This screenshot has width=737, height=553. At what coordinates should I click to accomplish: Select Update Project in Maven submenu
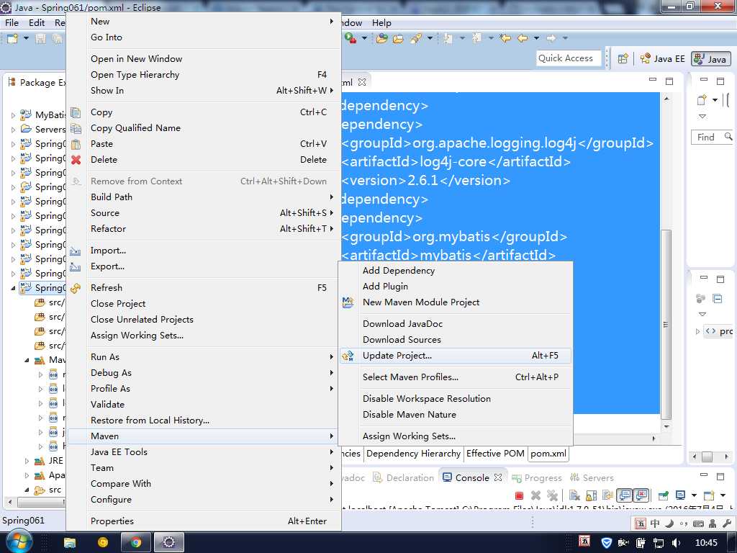456,356
